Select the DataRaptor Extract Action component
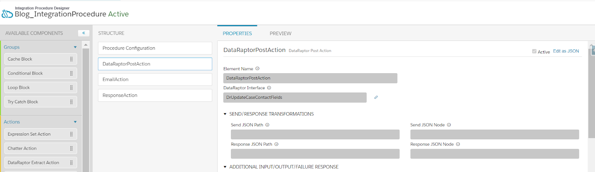 (41, 163)
